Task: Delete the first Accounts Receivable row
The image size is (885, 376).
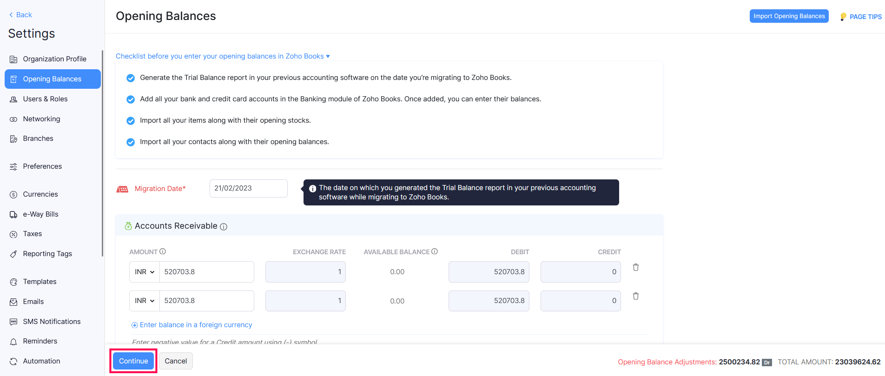Action: (x=635, y=267)
